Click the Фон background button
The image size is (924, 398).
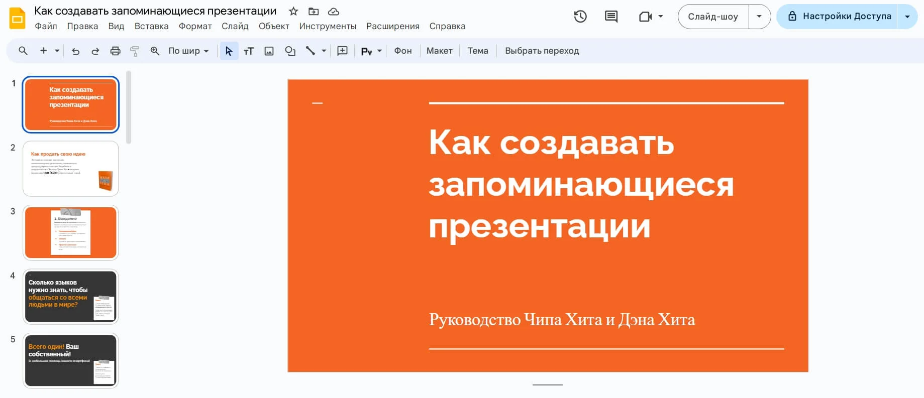coord(402,51)
